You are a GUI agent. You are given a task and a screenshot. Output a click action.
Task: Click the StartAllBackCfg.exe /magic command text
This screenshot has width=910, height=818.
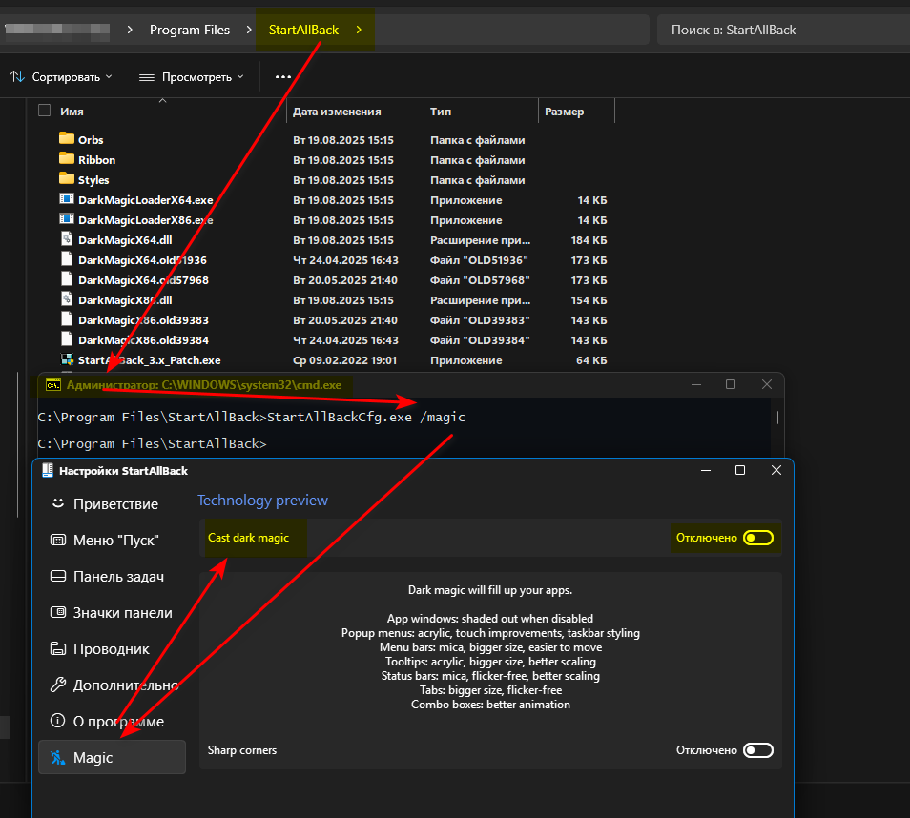(366, 418)
